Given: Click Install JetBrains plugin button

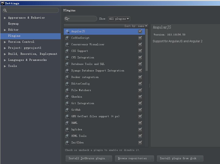Looking at the screenshot, I should click(89, 158).
